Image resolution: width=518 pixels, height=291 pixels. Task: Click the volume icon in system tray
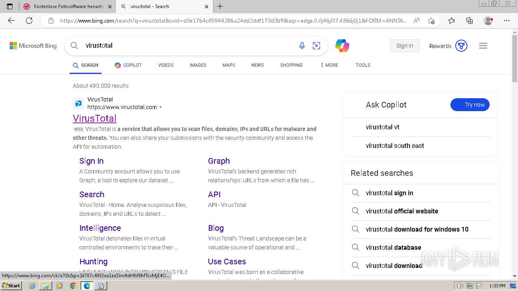[460, 286]
